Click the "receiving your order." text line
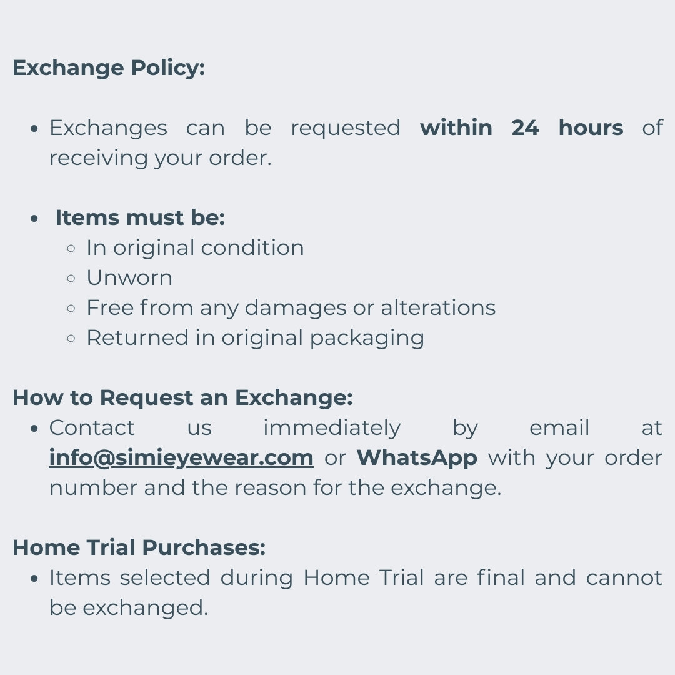Screen dimensions: 675x675 point(161,157)
